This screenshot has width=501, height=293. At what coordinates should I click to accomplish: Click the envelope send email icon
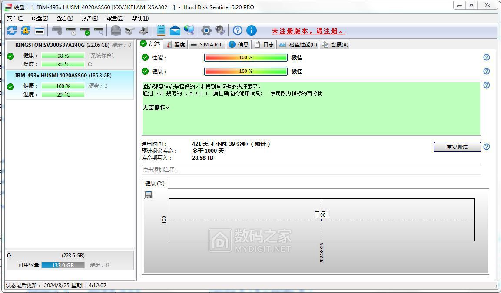175,30
